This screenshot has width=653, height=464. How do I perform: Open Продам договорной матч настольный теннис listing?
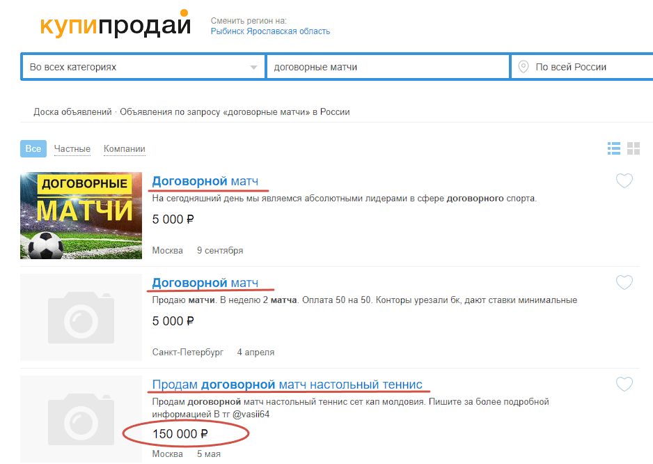[x=288, y=385]
